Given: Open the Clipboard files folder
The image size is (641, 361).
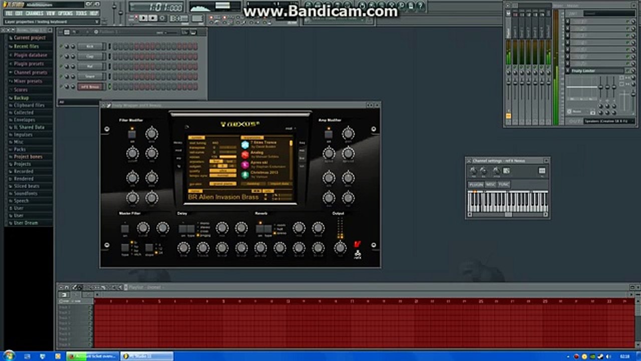Looking at the screenshot, I should point(29,105).
